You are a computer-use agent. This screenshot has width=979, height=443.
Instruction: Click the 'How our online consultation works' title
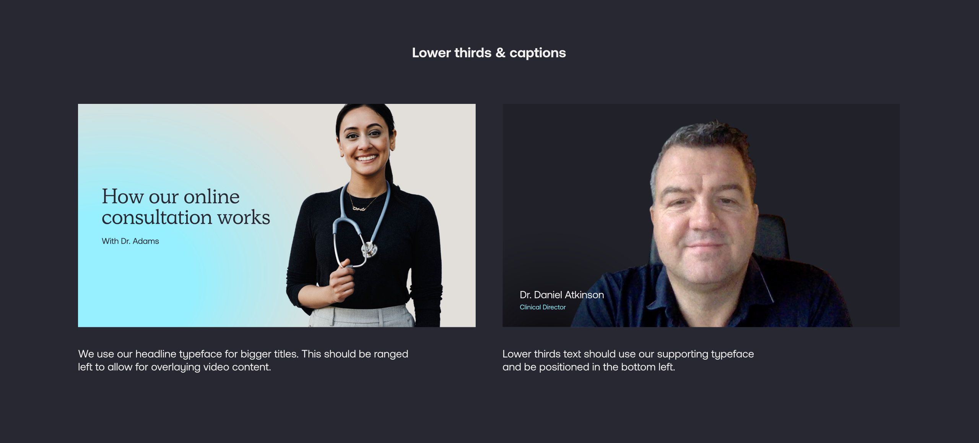coord(186,207)
